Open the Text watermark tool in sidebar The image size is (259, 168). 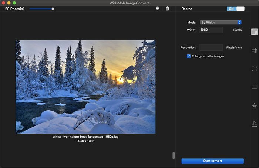pos(255,105)
